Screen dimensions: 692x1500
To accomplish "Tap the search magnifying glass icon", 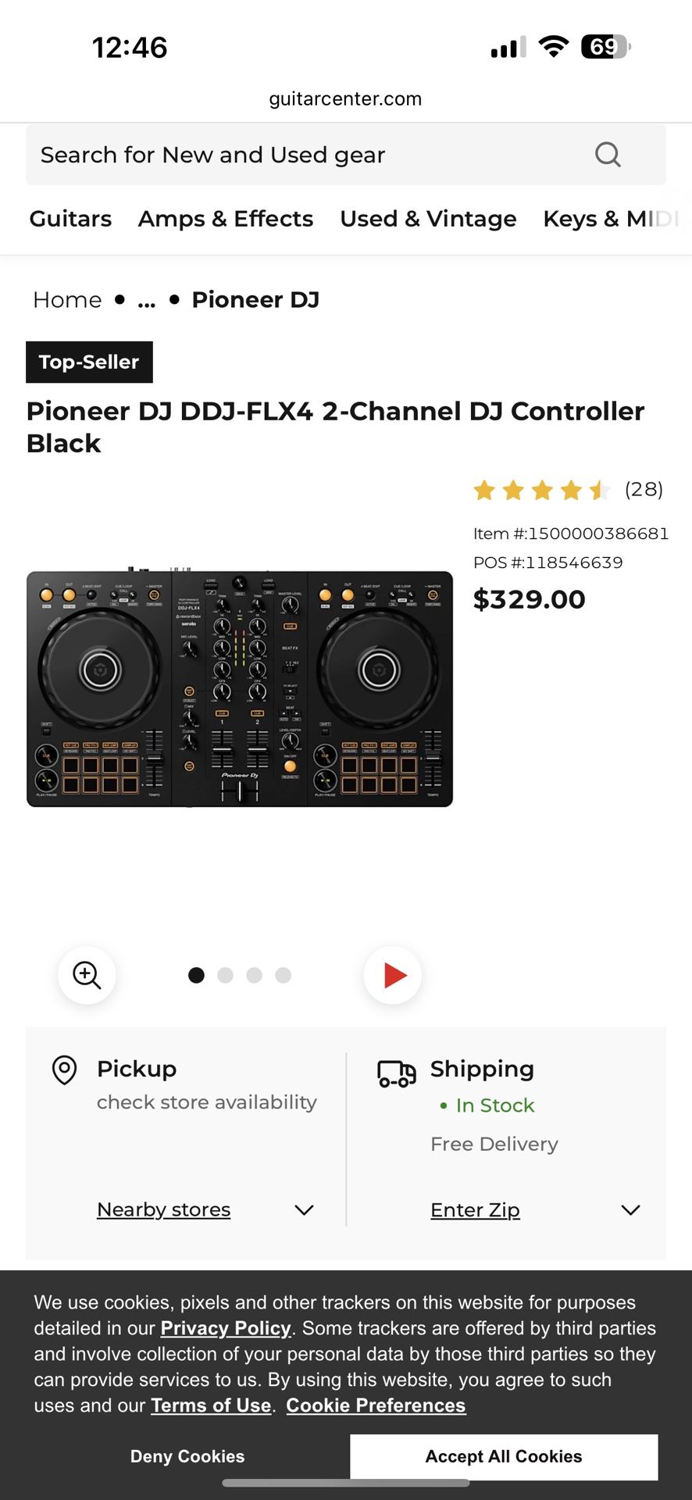I will (608, 155).
